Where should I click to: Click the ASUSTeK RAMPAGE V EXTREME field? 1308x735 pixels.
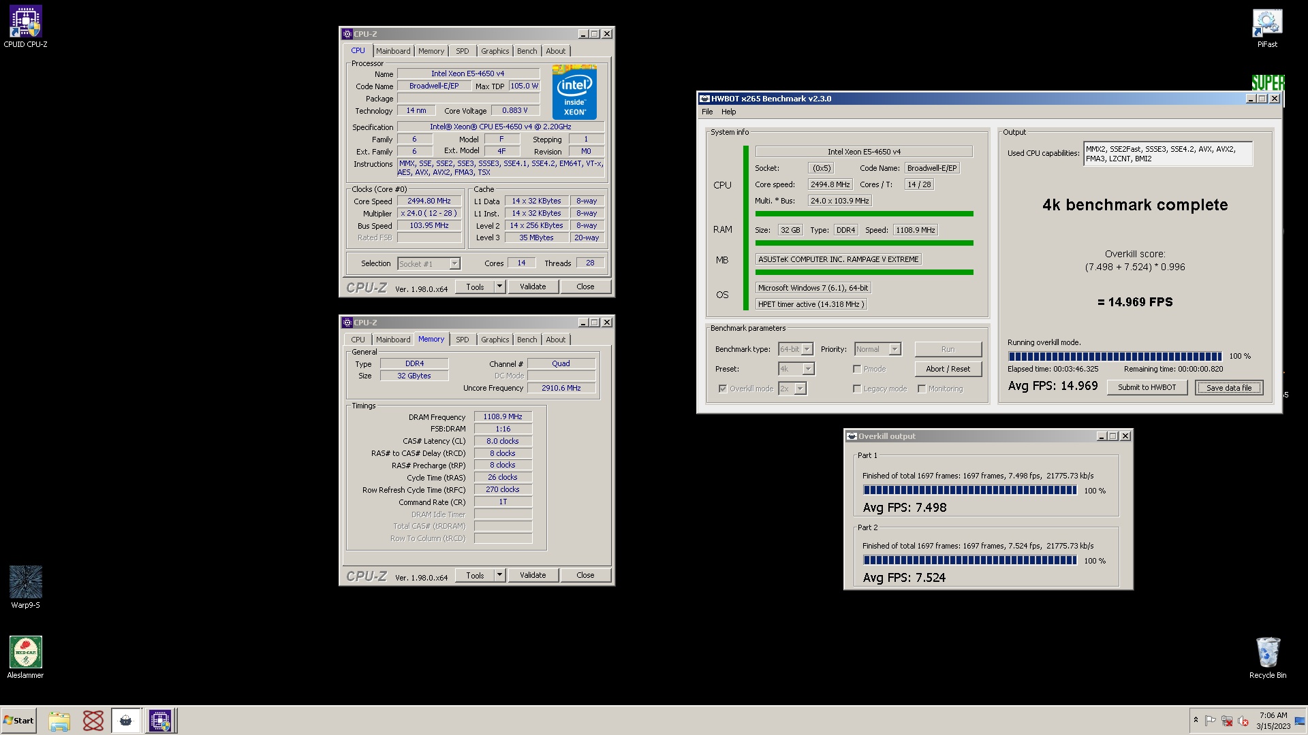tap(839, 259)
